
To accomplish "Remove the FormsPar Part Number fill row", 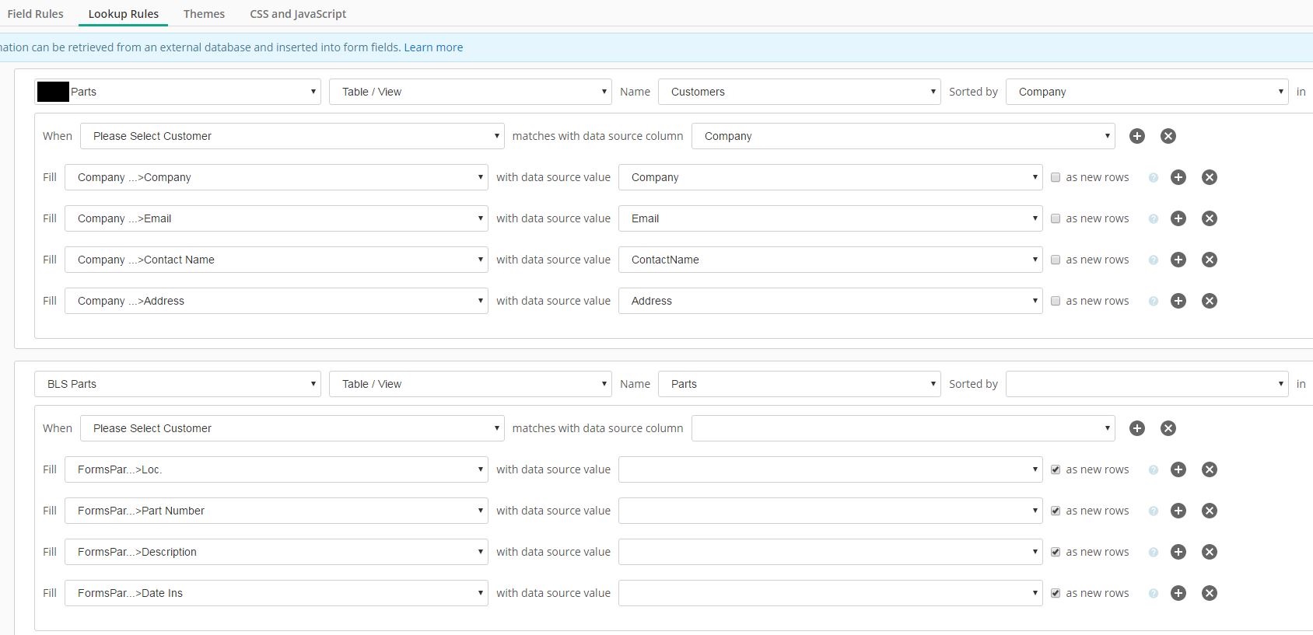I will pos(1209,511).
